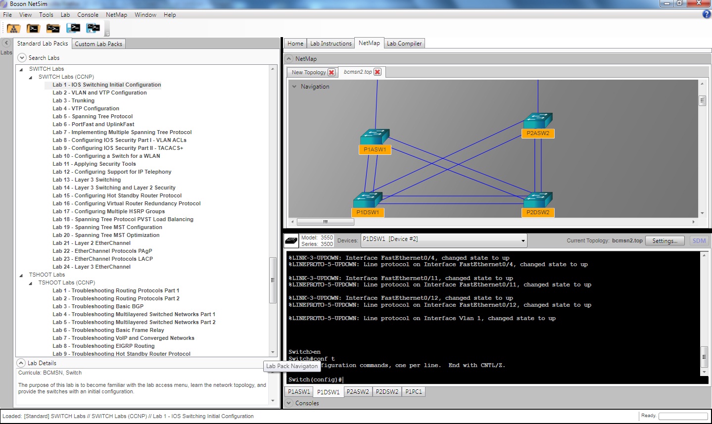Switch to Lab Instructions tab
This screenshot has width=712, height=424.
point(331,44)
